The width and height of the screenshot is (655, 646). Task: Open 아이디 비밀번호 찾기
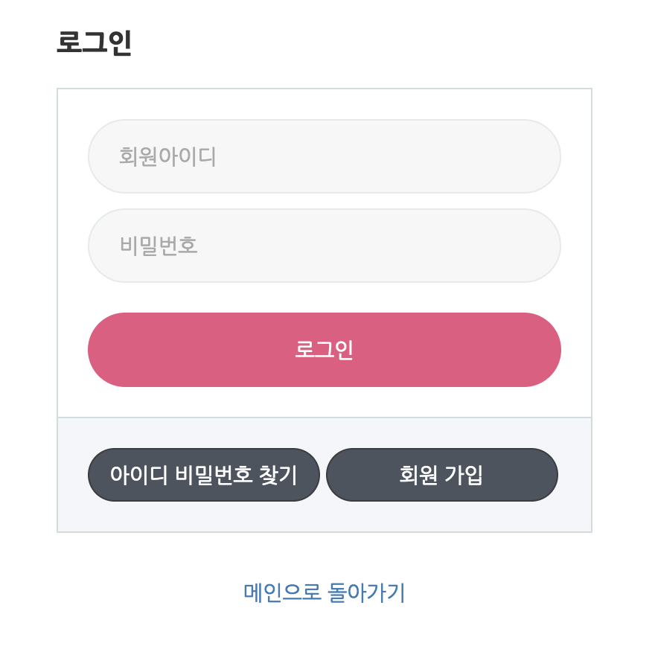coord(204,475)
